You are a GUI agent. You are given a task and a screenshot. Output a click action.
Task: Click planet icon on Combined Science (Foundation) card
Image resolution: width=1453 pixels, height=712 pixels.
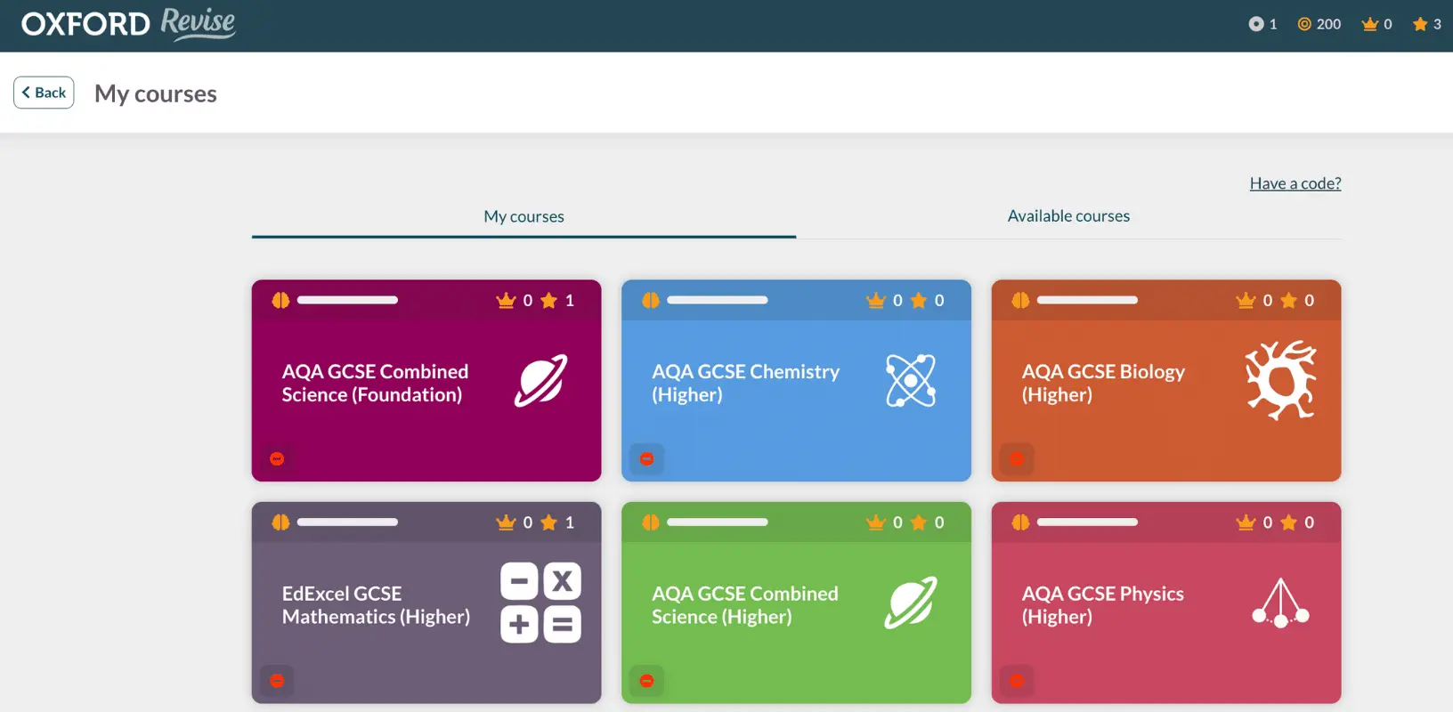(540, 381)
